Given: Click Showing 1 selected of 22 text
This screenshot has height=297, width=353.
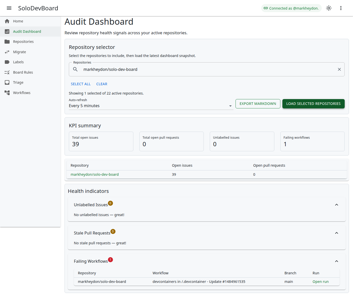Looking at the screenshot, I should point(106,93).
